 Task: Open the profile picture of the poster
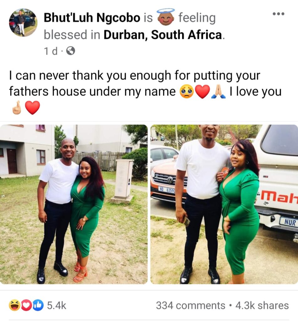(23, 23)
